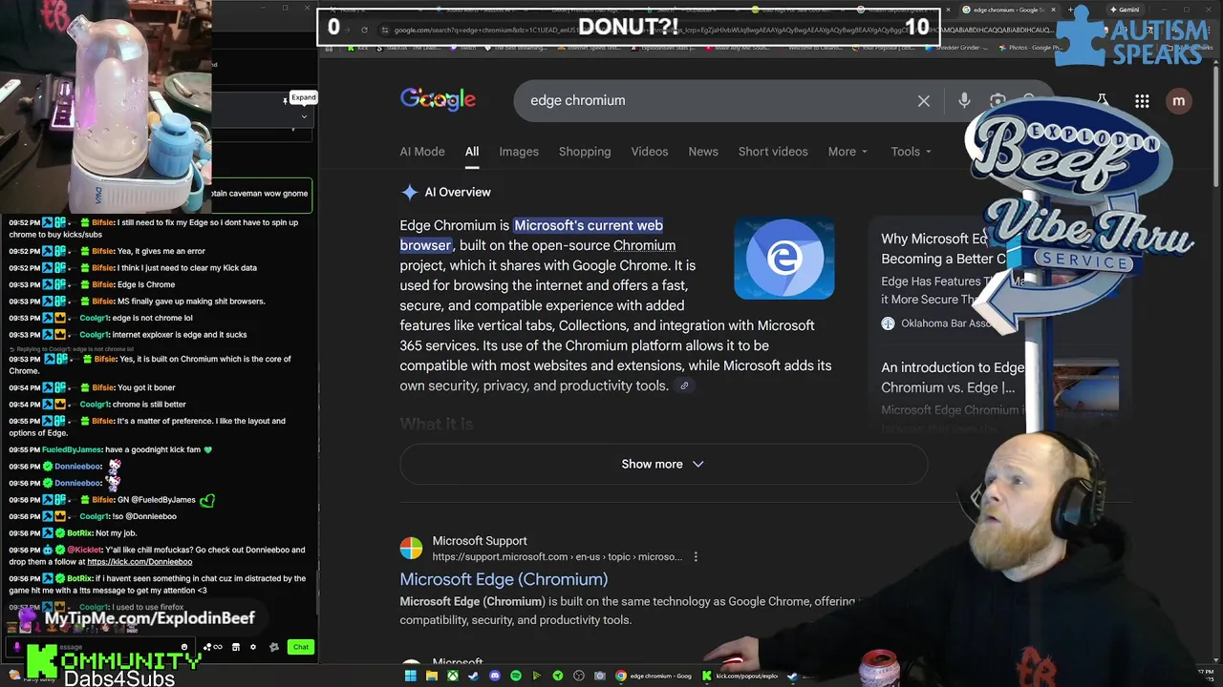Expand AI Overview with Show more
1223x687 pixels.
click(x=663, y=464)
